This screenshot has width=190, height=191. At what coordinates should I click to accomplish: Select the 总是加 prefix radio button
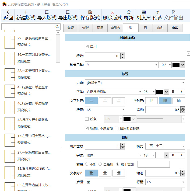tap(100, 164)
